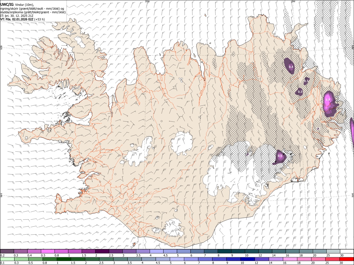Click the 0.4 snowfall label on the map
354x265 pixels.
point(291,67)
